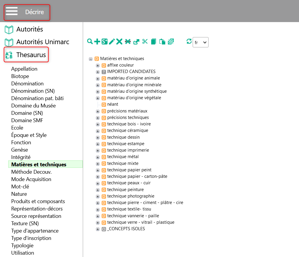Open the Autorités section

click(29, 29)
